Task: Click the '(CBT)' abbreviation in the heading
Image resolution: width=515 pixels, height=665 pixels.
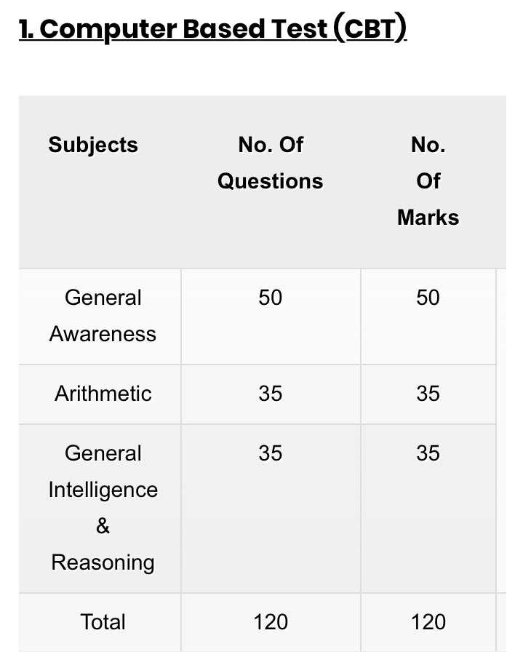Action: point(371,29)
